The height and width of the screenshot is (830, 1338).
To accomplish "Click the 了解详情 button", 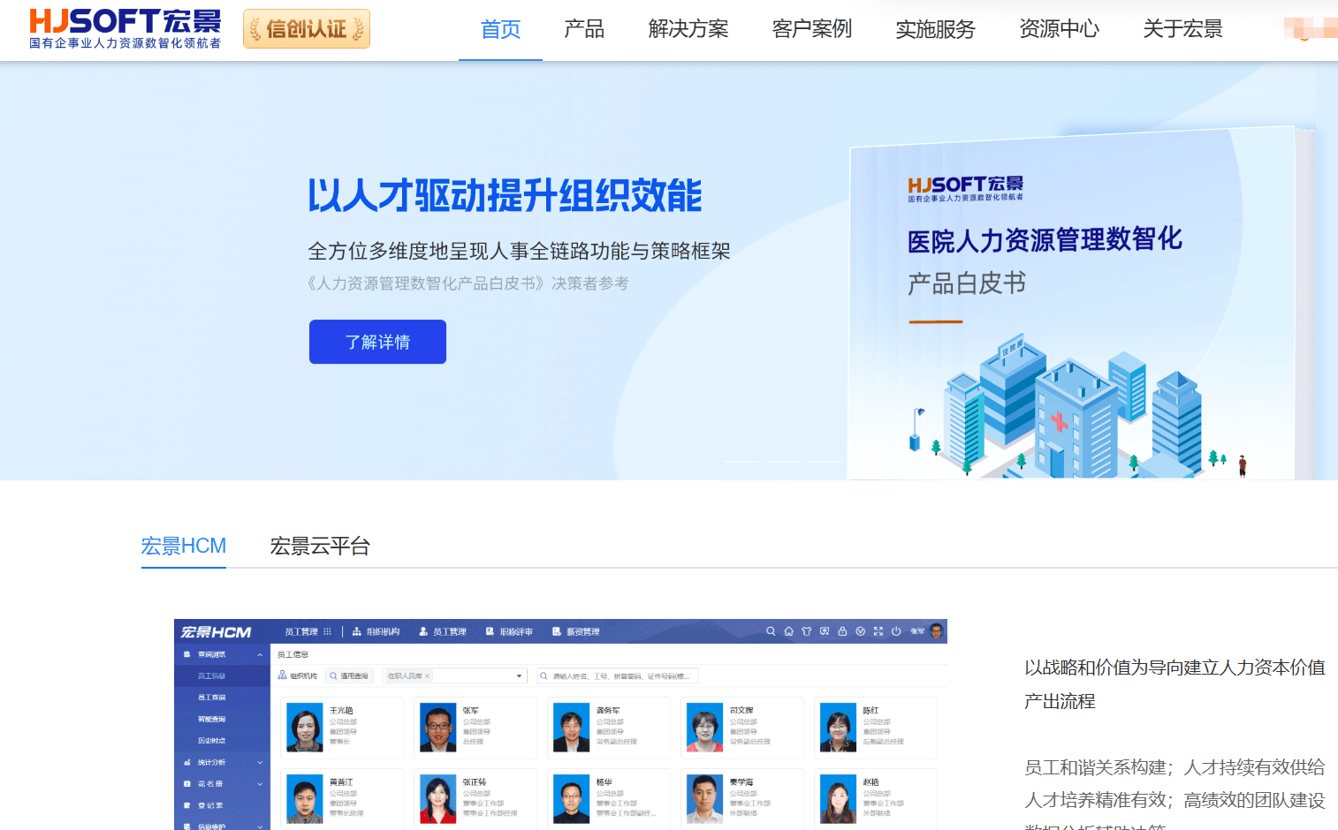I will [x=377, y=342].
